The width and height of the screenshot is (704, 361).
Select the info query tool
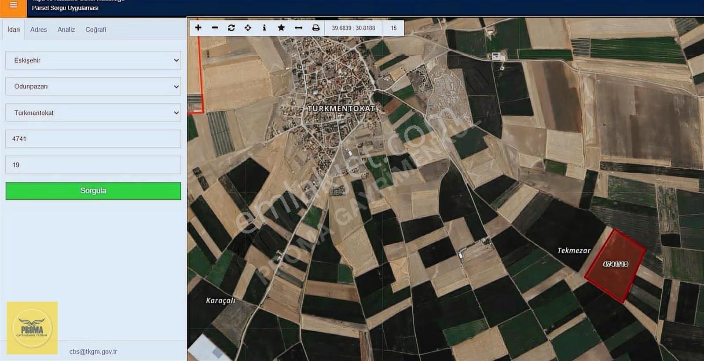264,28
